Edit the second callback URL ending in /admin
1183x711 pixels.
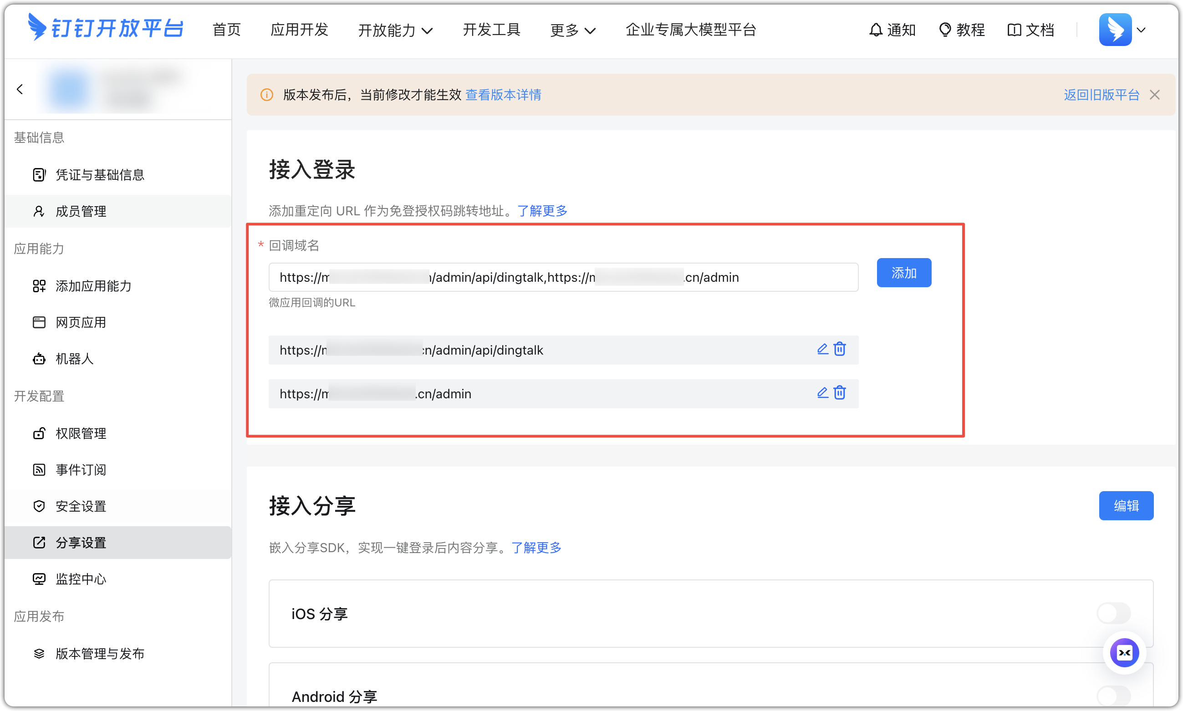click(x=822, y=393)
